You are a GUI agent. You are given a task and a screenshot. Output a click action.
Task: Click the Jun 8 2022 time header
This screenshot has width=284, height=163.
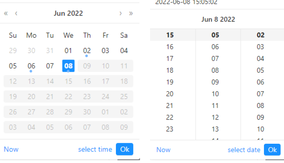(218, 19)
